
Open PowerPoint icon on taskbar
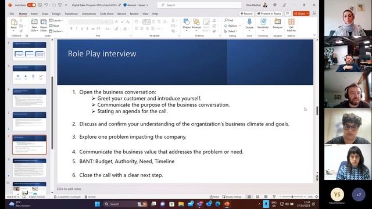[x=227, y=204]
